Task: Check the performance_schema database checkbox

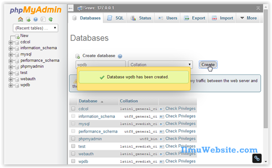Action: click(73, 131)
